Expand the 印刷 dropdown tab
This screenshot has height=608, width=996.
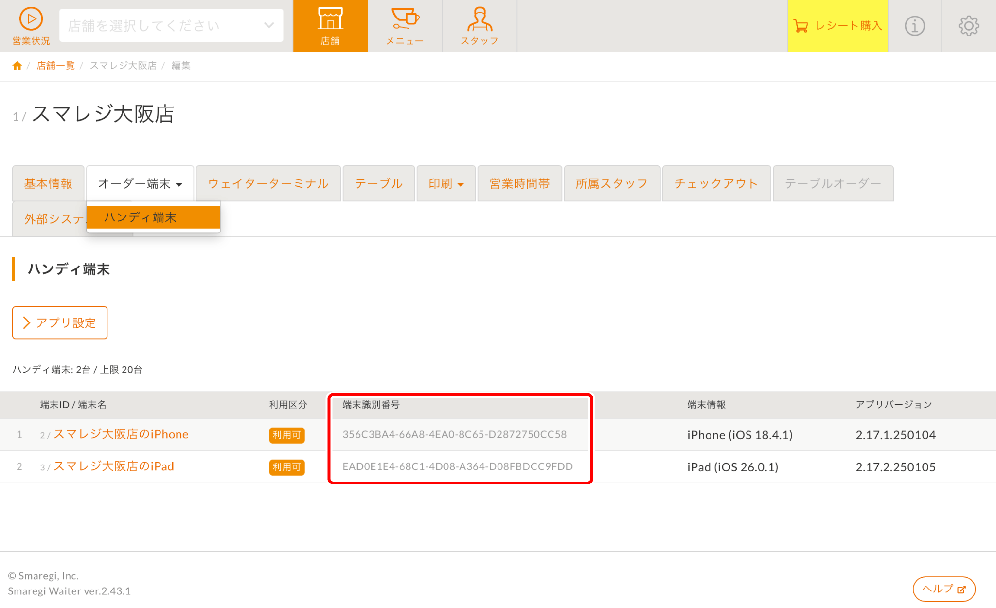[445, 183]
